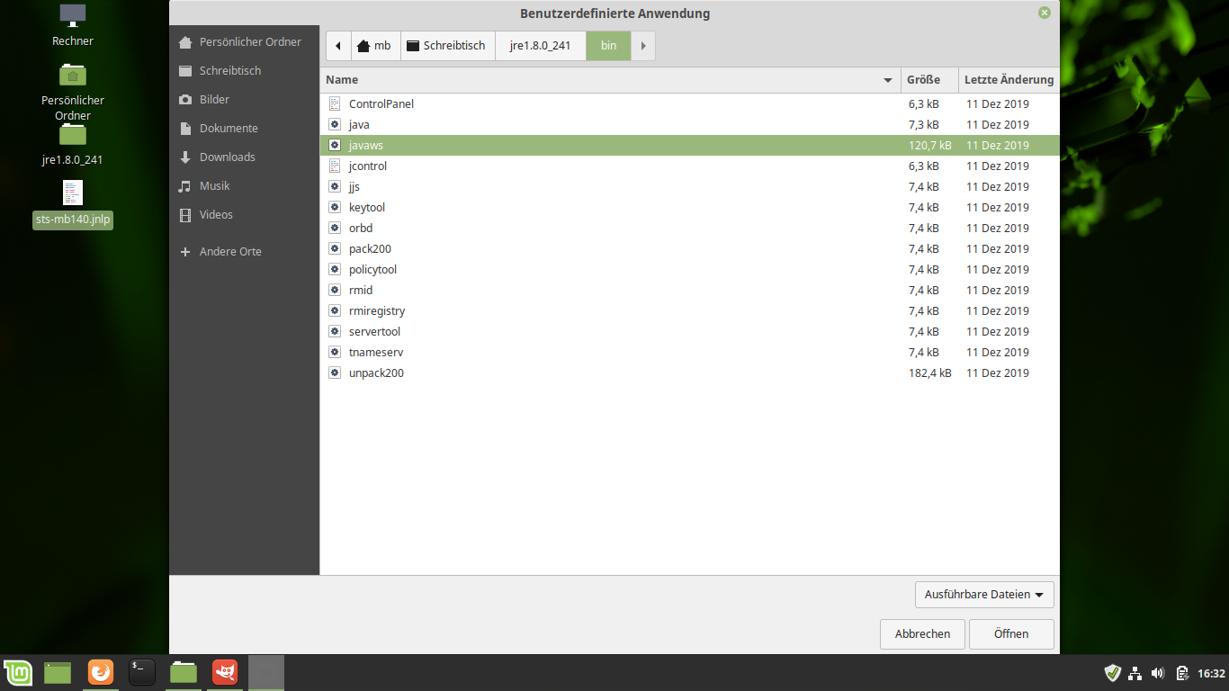Launch the terminal from the taskbar
The height and width of the screenshot is (691, 1229).
[142, 672]
